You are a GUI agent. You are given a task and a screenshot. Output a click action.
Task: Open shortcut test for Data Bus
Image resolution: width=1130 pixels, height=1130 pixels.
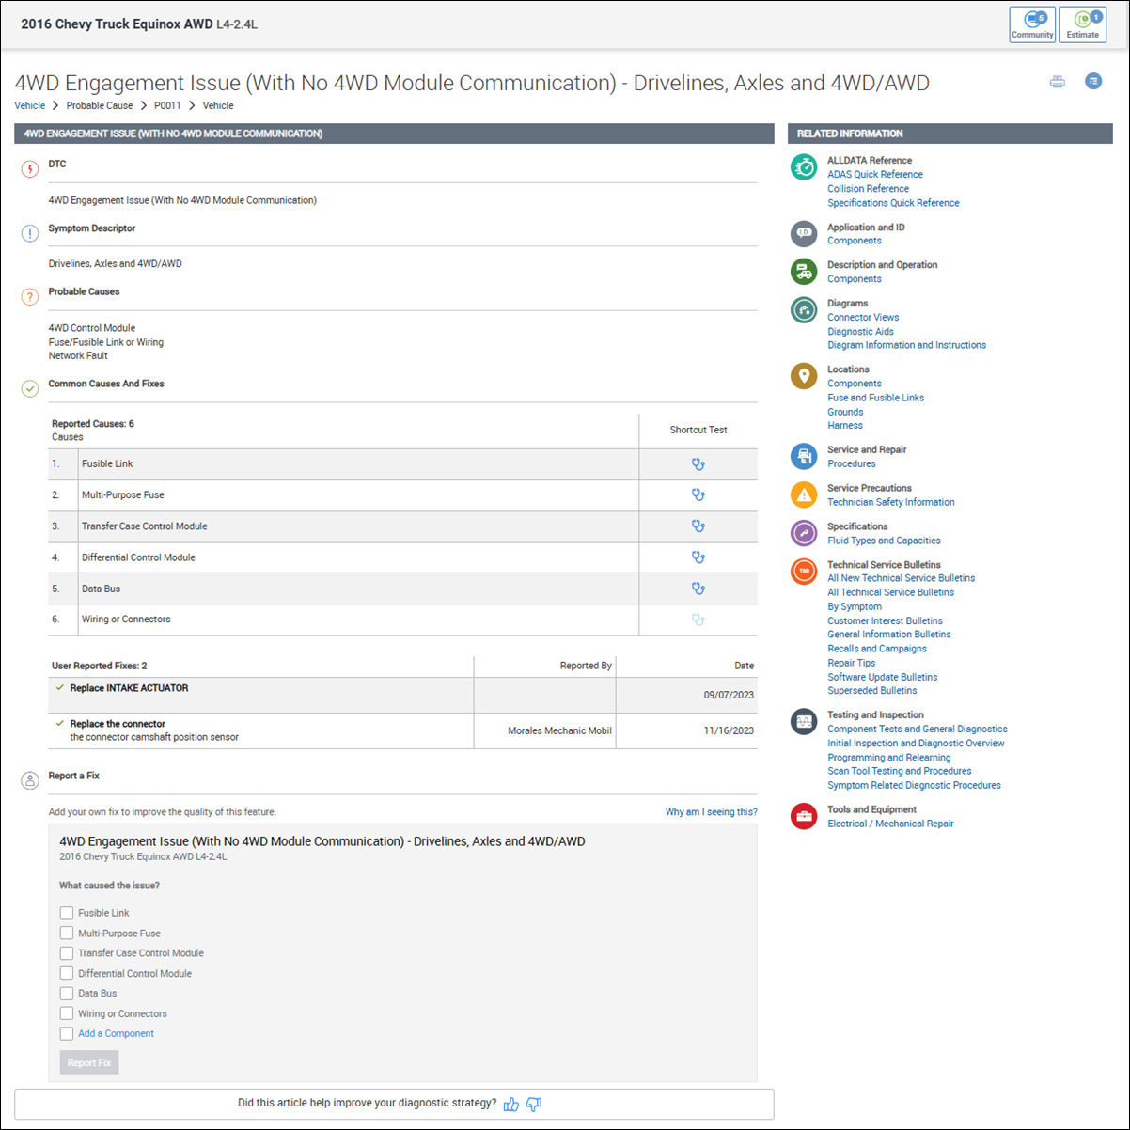click(698, 589)
